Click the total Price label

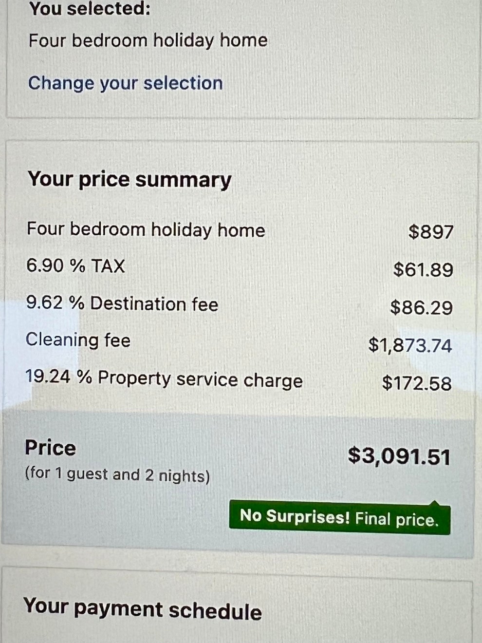tap(50, 448)
